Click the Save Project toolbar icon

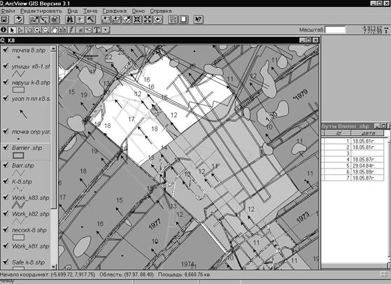point(4,20)
